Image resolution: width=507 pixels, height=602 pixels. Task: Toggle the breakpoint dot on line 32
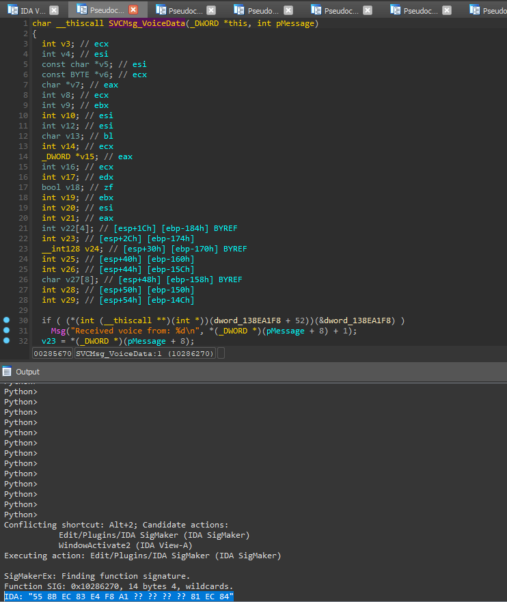7,340
